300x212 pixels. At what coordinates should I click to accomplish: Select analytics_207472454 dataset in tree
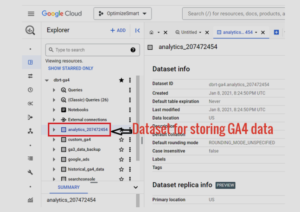pyautogui.click(x=88, y=130)
